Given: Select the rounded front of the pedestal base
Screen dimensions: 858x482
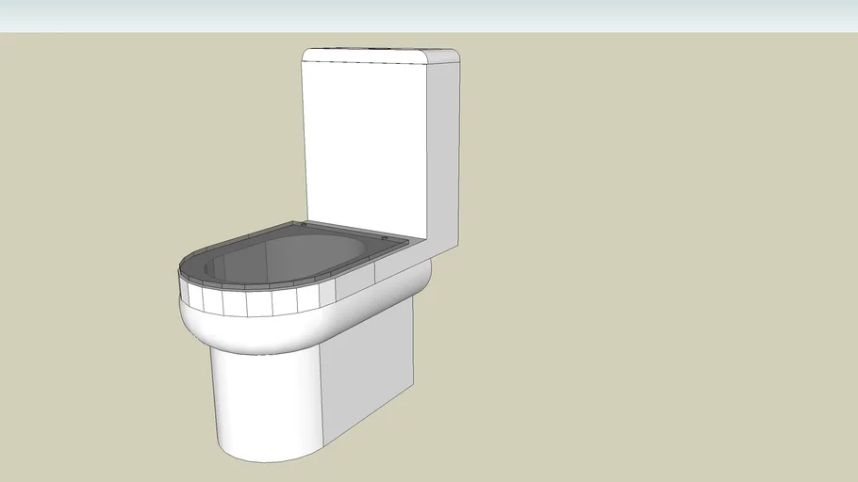Looking at the screenshot, I should [264, 405].
